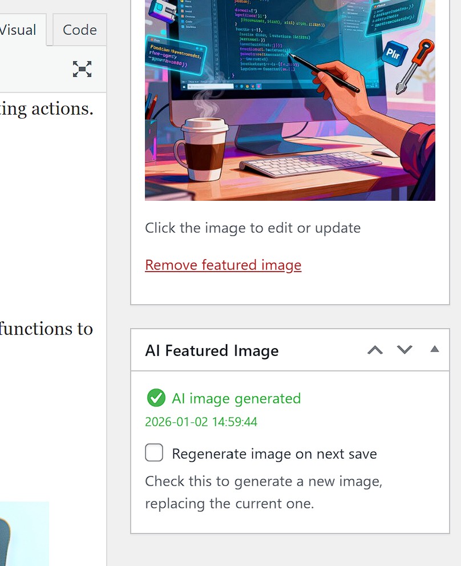
Task: Click 'Click the image to edit or update' text
Action: pos(253,228)
